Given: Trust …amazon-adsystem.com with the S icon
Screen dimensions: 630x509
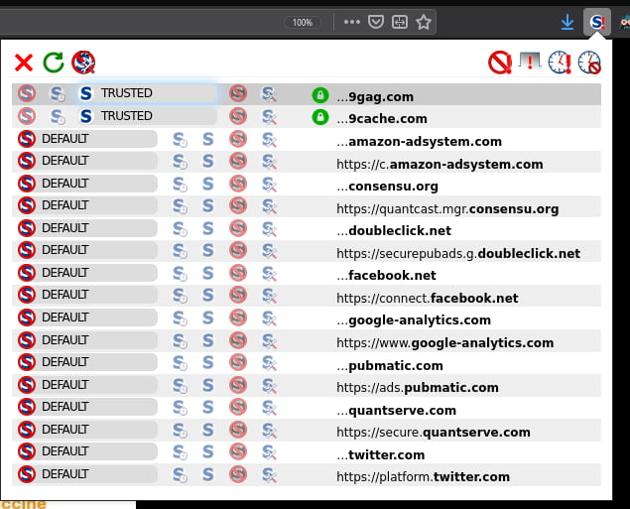Looking at the screenshot, I should [207, 139].
